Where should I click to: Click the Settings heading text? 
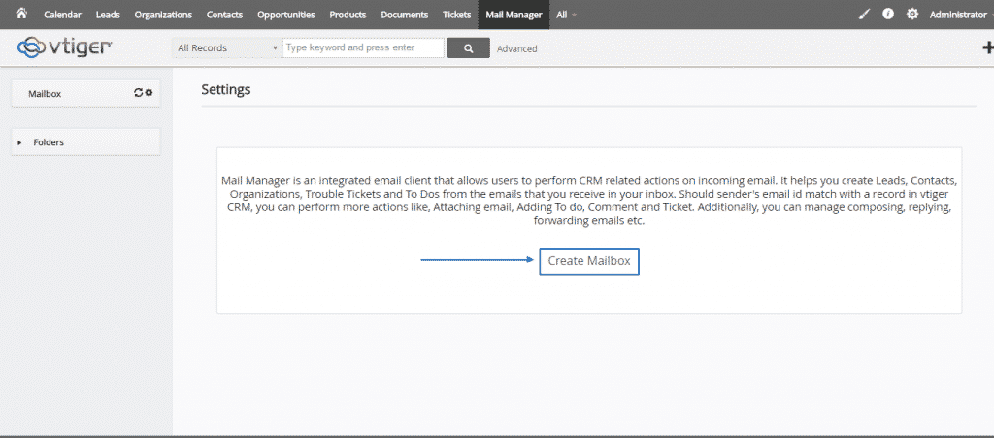[x=225, y=90]
